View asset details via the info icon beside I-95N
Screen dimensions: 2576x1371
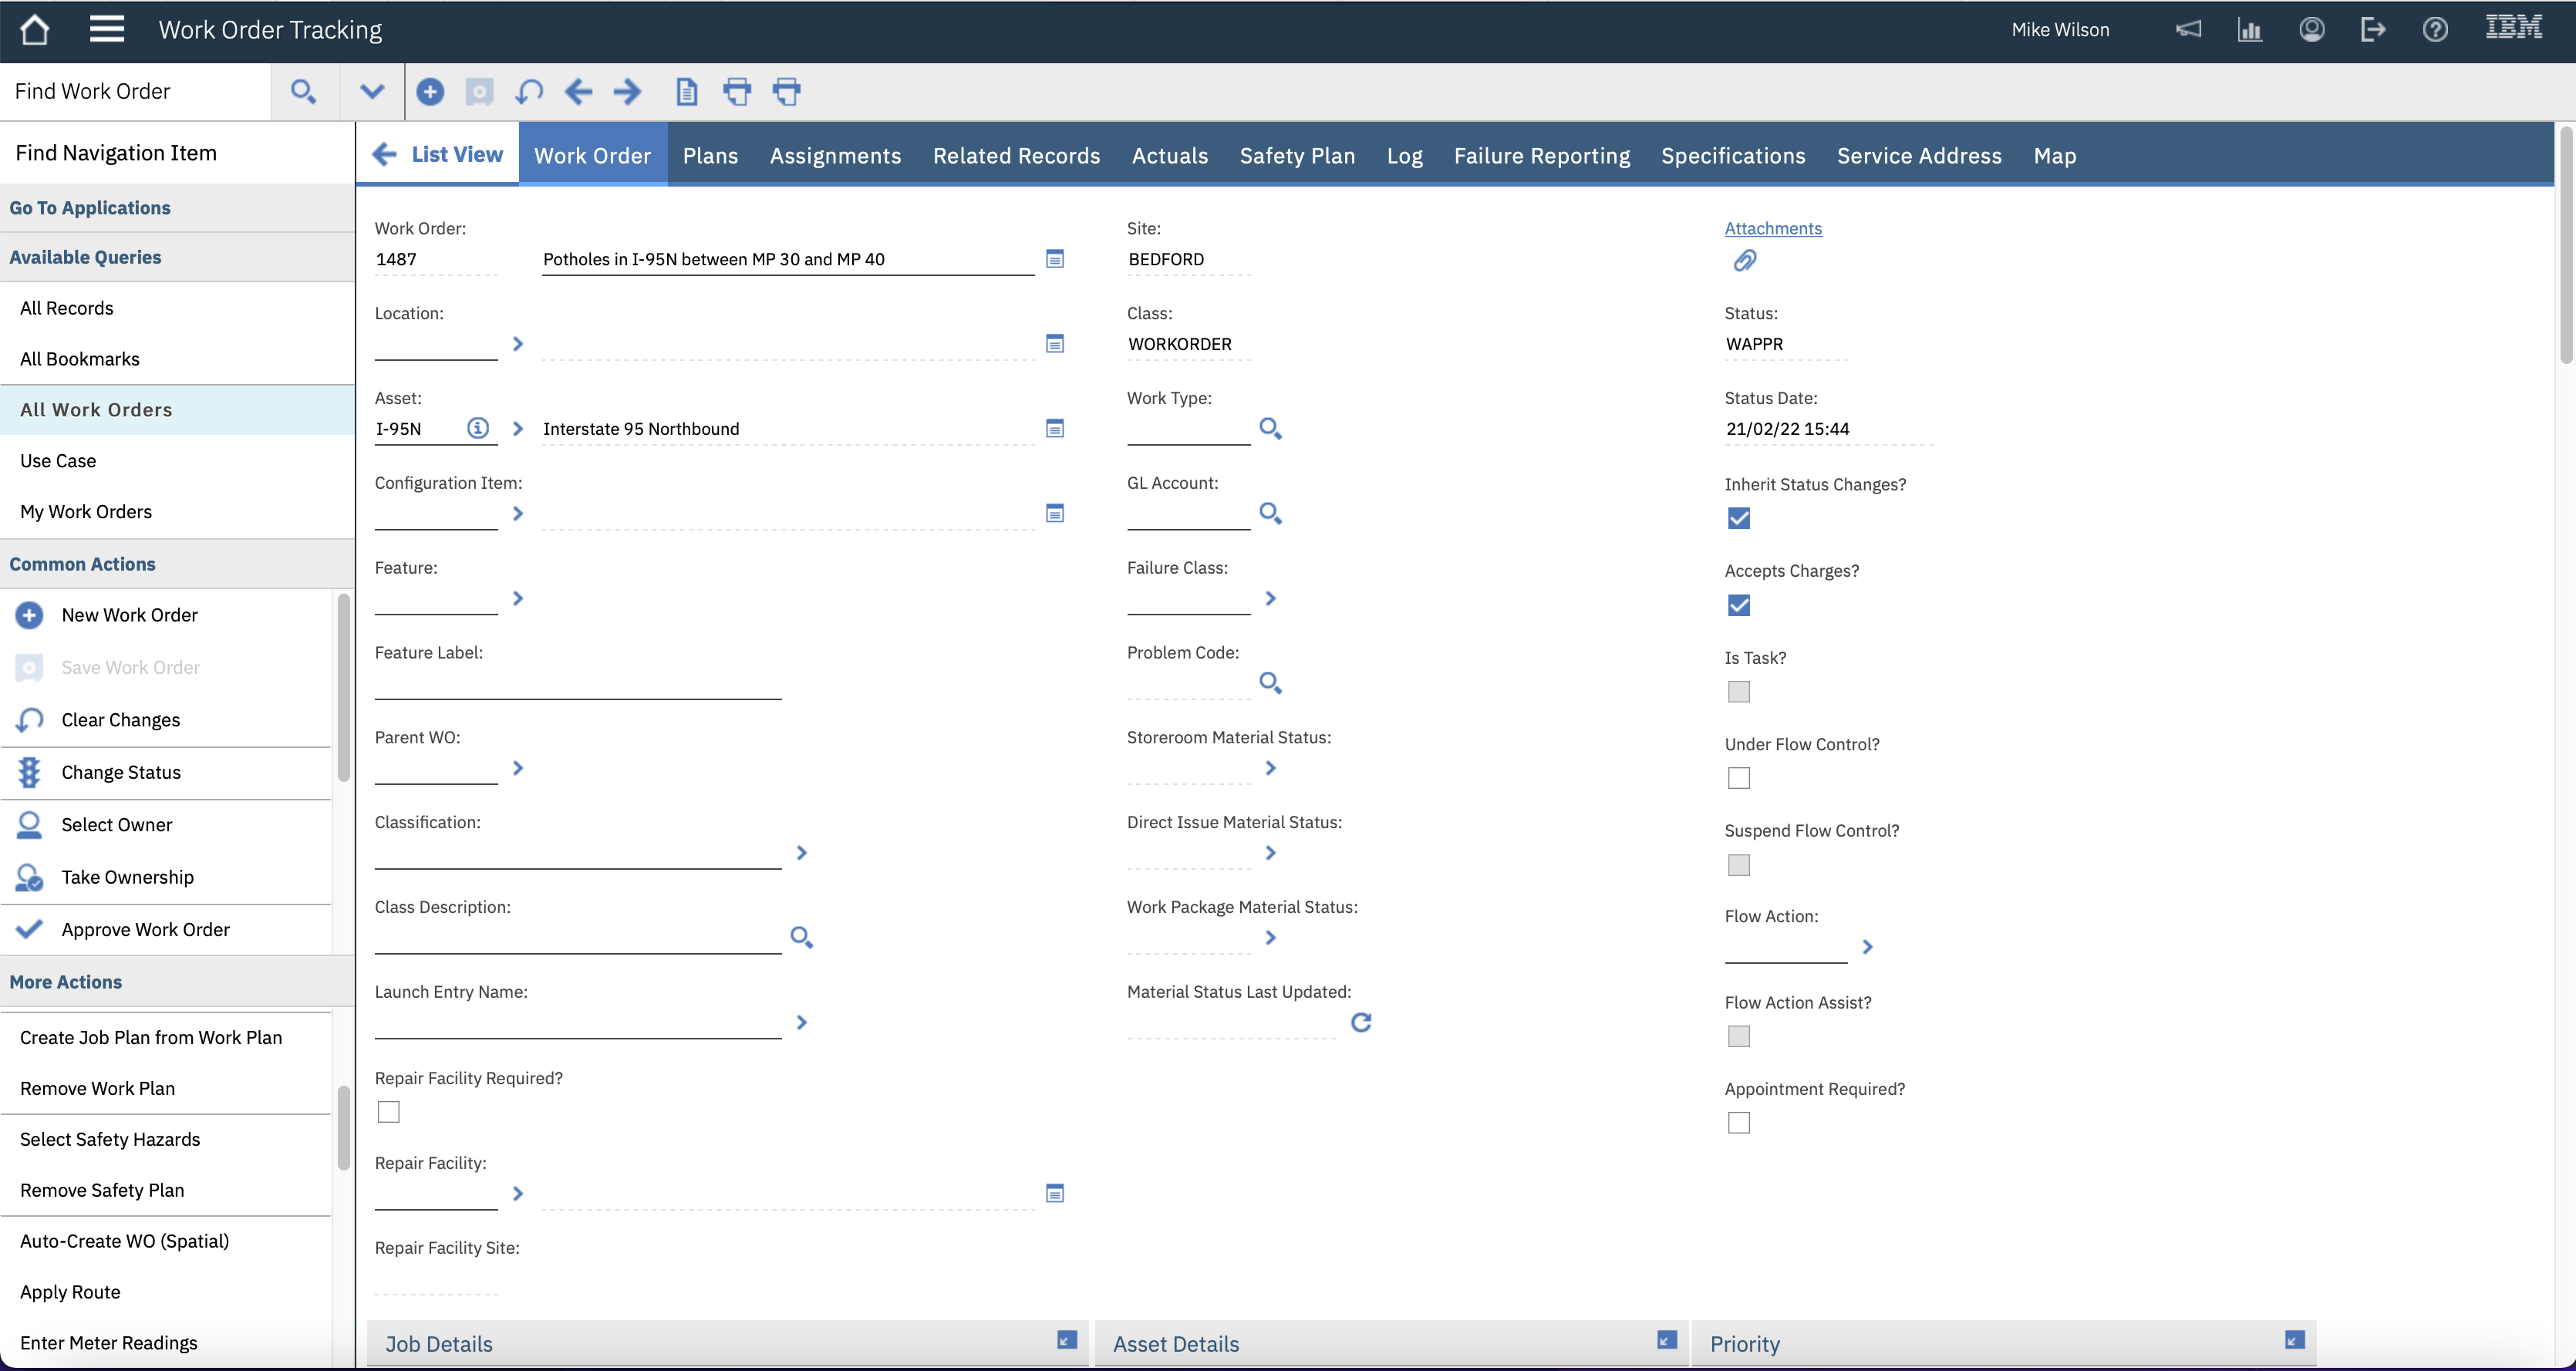coord(478,428)
